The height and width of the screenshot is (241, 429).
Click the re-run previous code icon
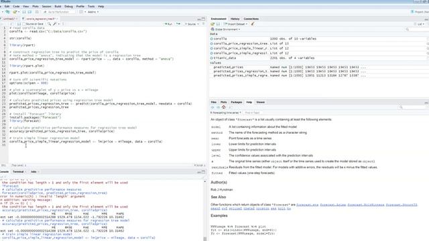(178, 24)
